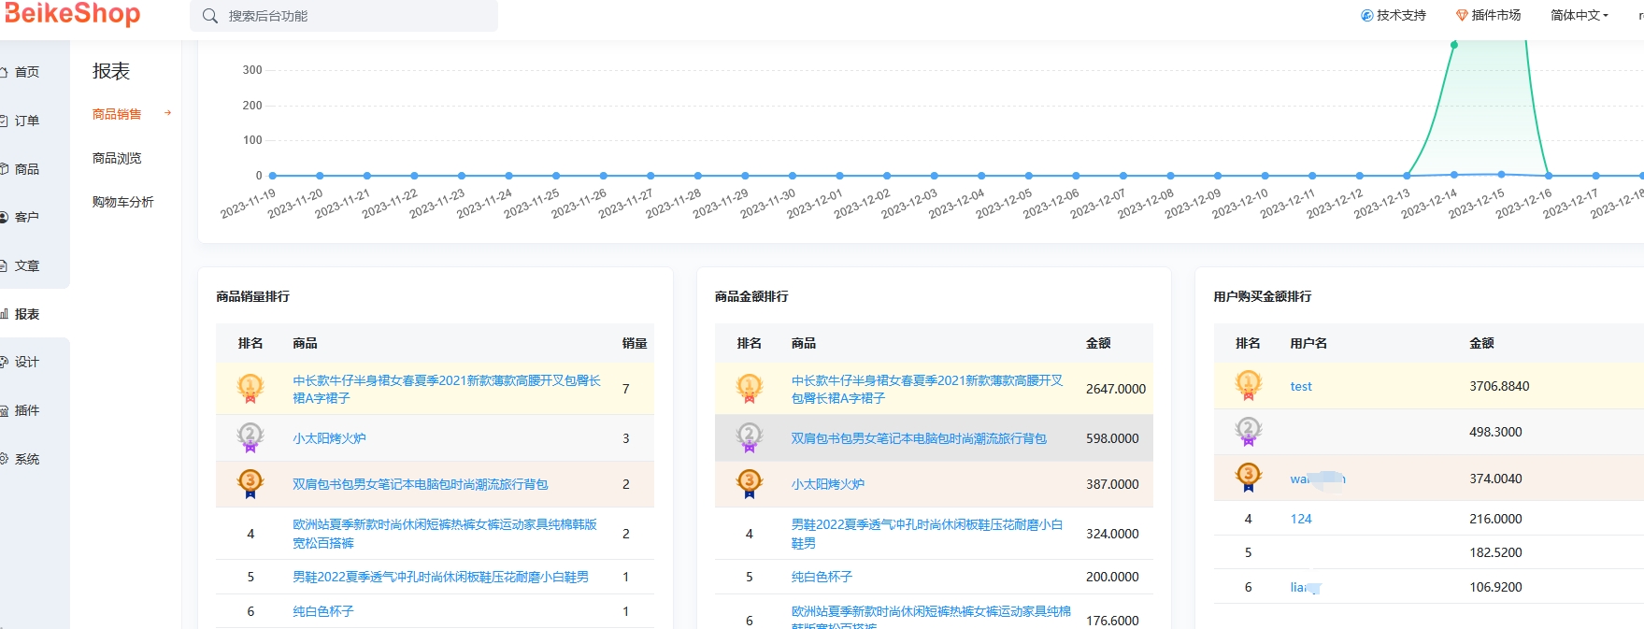1644x629 pixels.
Task: Open 男鞋2022 shoes in sales quantity ranking
Action: pyautogui.click(x=440, y=577)
